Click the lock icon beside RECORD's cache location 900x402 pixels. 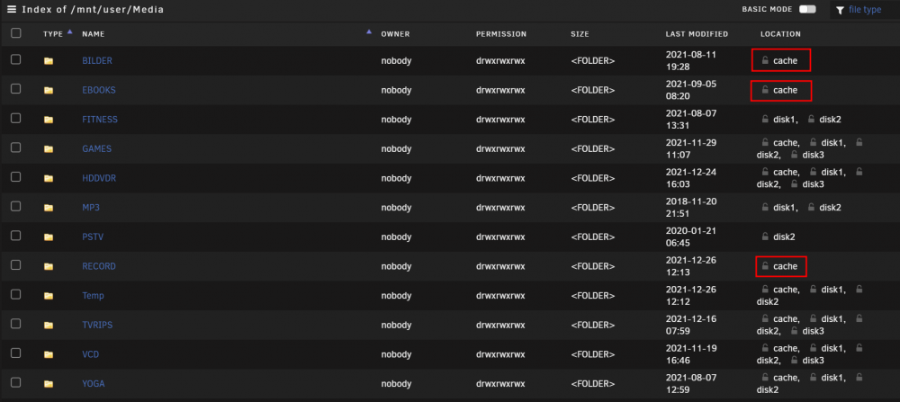(x=765, y=266)
